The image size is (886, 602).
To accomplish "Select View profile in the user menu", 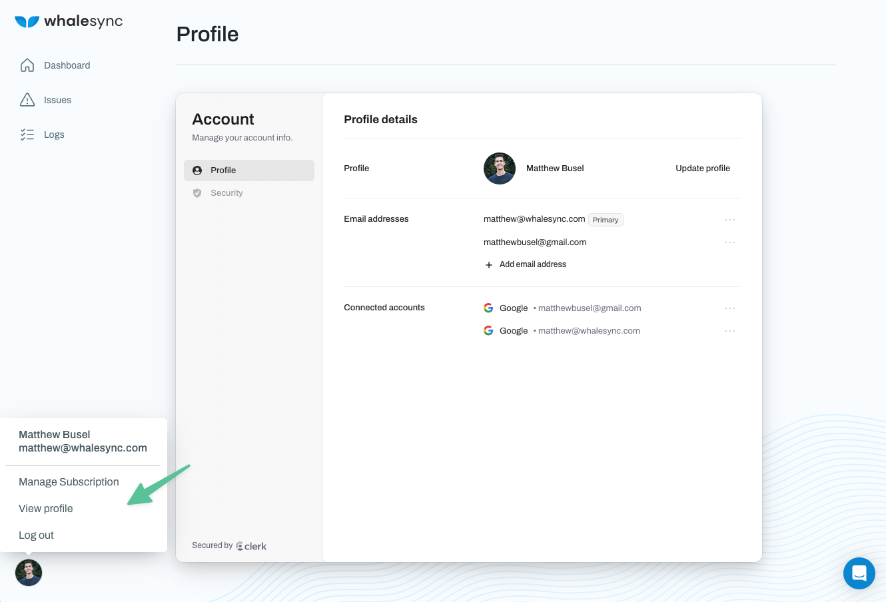I will 46,509.
